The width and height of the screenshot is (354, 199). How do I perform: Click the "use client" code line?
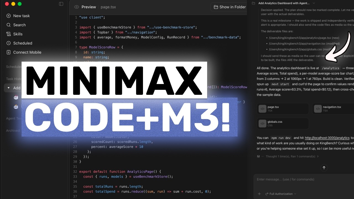pyautogui.click(x=92, y=17)
